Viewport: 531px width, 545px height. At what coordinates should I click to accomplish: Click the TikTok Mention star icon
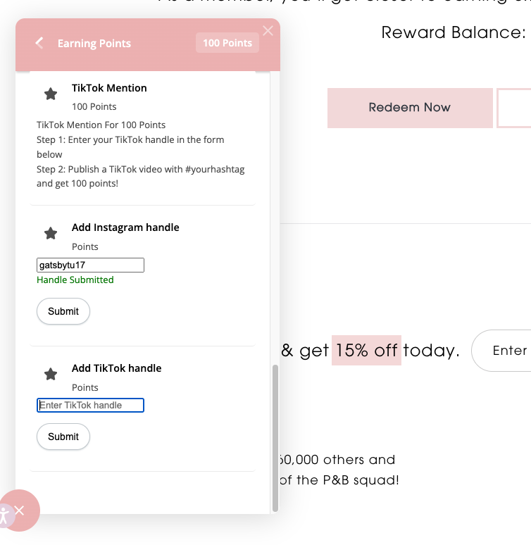point(51,94)
